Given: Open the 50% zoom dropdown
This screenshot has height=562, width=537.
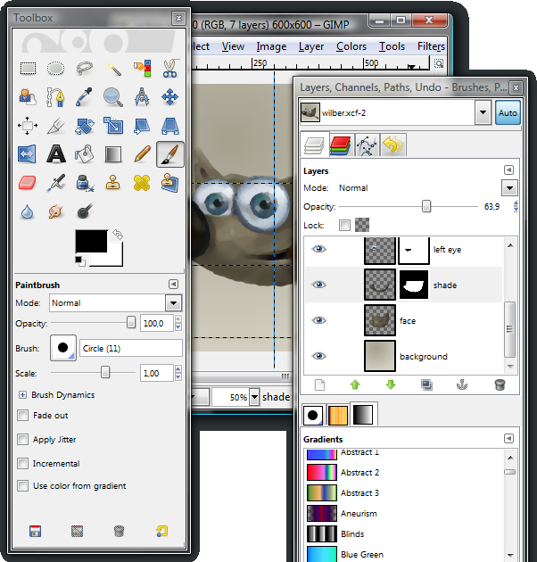Looking at the screenshot, I should click(254, 397).
